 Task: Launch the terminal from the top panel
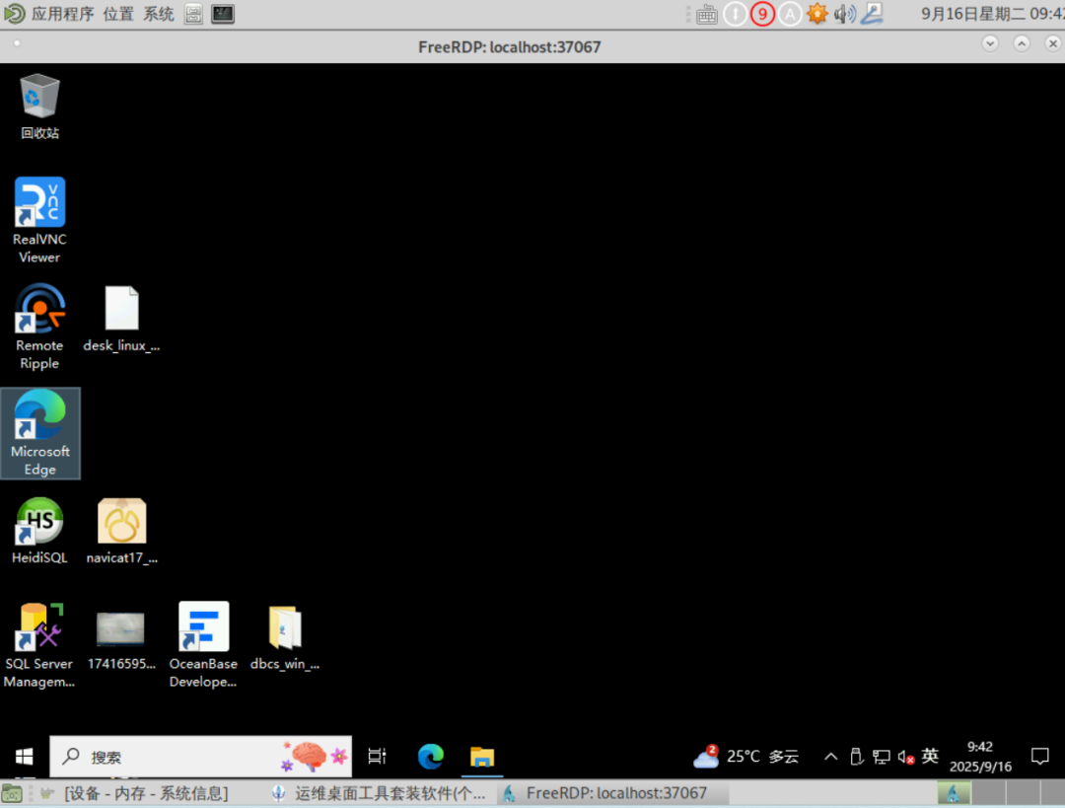coord(223,14)
